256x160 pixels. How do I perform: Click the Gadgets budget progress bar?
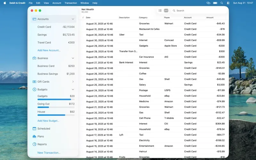(x=56, y=100)
